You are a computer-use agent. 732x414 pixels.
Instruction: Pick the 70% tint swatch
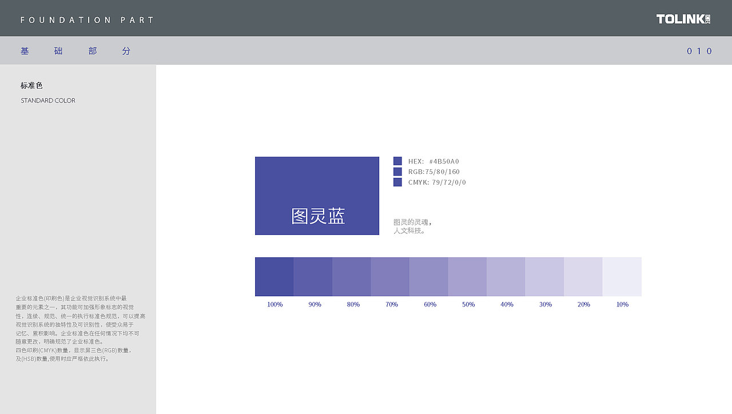tap(390, 277)
